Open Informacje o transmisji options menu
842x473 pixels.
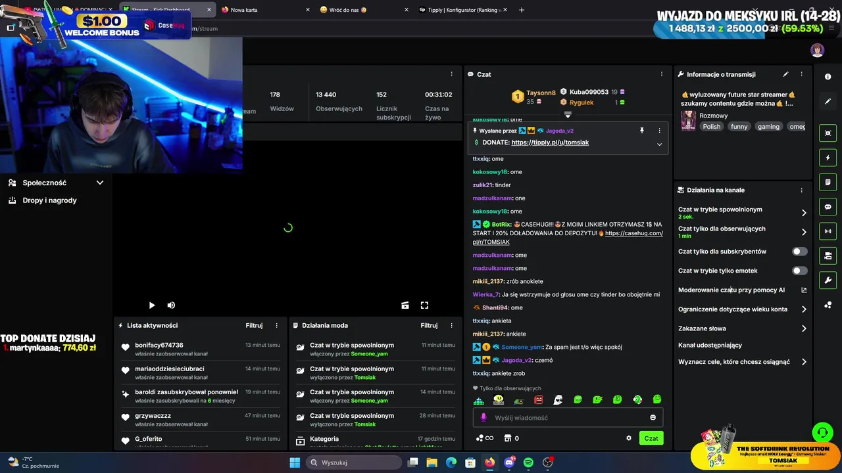pyautogui.click(x=801, y=74)
